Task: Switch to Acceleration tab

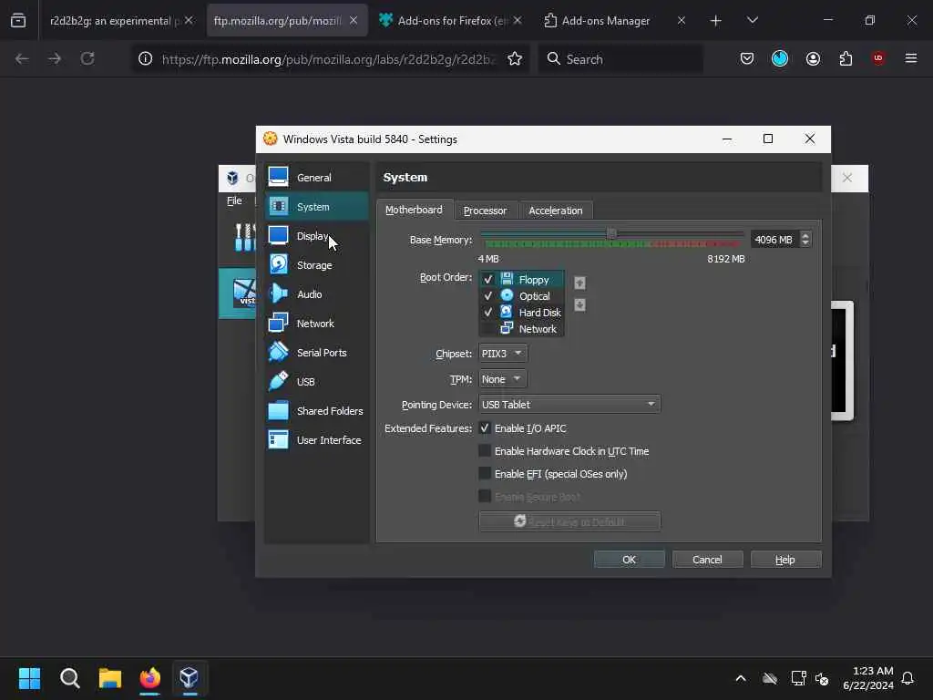Action: click(x=555, y=211)
